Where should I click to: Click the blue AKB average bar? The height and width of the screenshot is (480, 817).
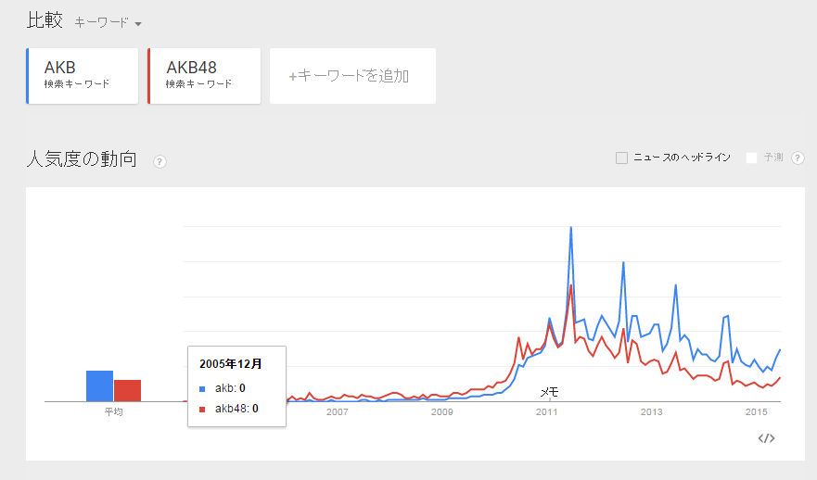tap(99, 385)
